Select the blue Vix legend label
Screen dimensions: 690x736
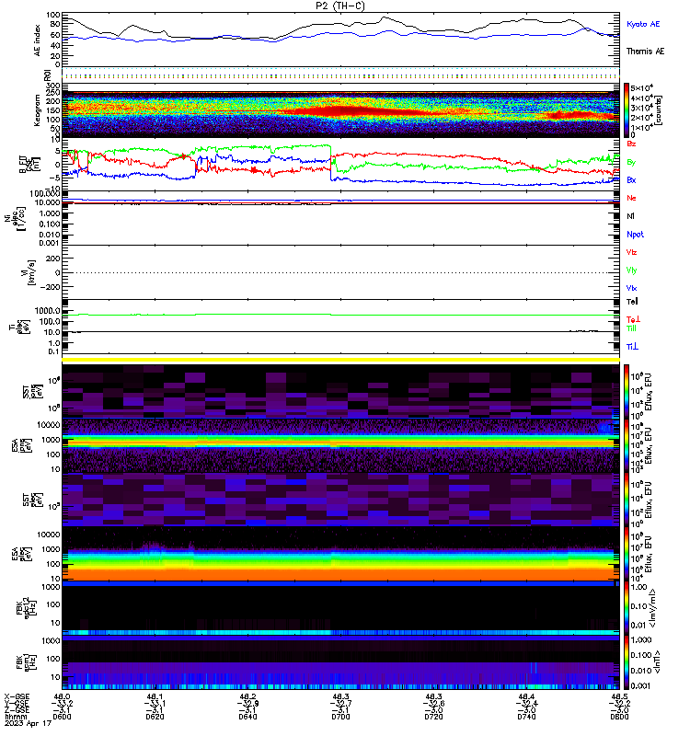pos(631,288)
